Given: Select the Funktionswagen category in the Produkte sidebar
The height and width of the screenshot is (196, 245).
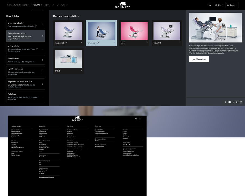Looking at the screenshot, I should click(26, 71).
